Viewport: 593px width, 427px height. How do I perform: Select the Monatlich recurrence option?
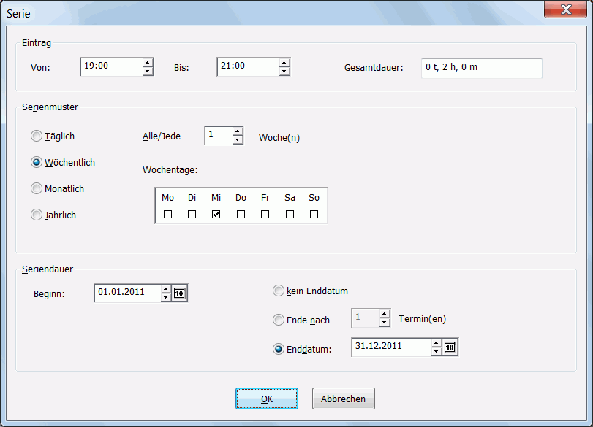point(37,188)
